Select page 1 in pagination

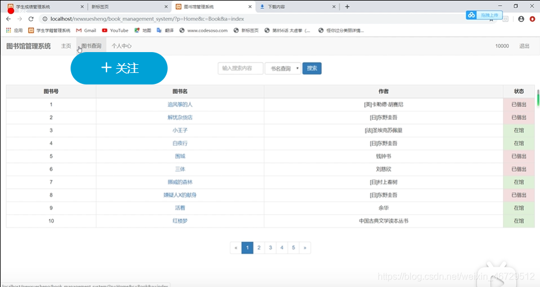coord(247,248)
